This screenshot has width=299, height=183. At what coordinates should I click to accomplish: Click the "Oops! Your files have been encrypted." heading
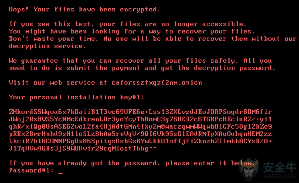click(84, 10)
